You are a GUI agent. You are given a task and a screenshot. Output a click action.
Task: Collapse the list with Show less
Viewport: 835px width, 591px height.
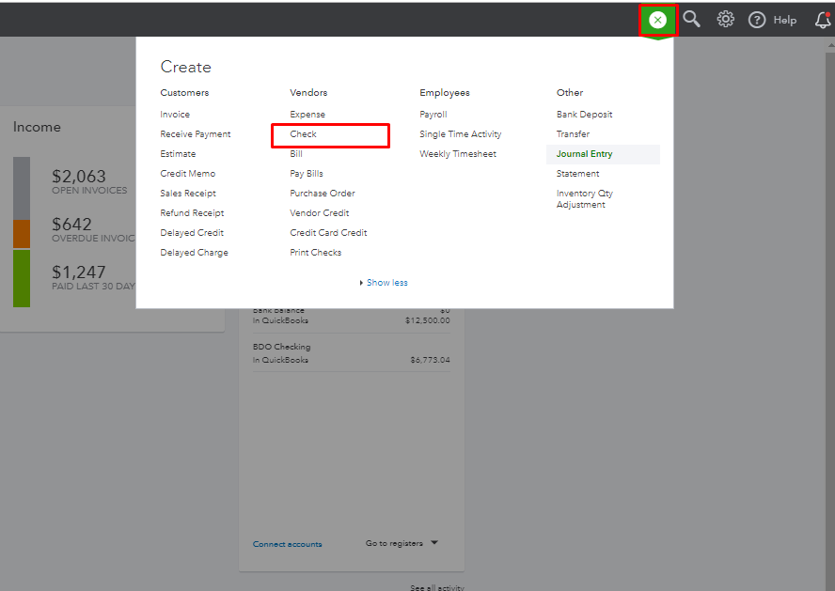[386, 283]
